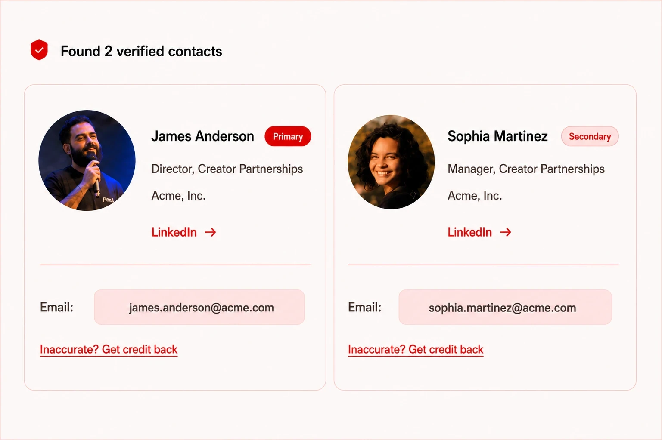Click 'Manager, Creator Partnerships' title text
The width and height of the screenshot is (662, 440).
click(526, 169)
